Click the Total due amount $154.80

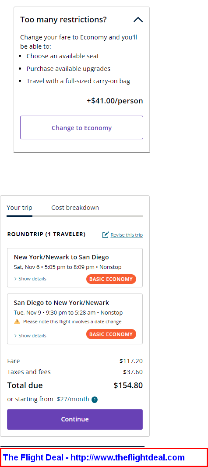[x=128, y=386]
